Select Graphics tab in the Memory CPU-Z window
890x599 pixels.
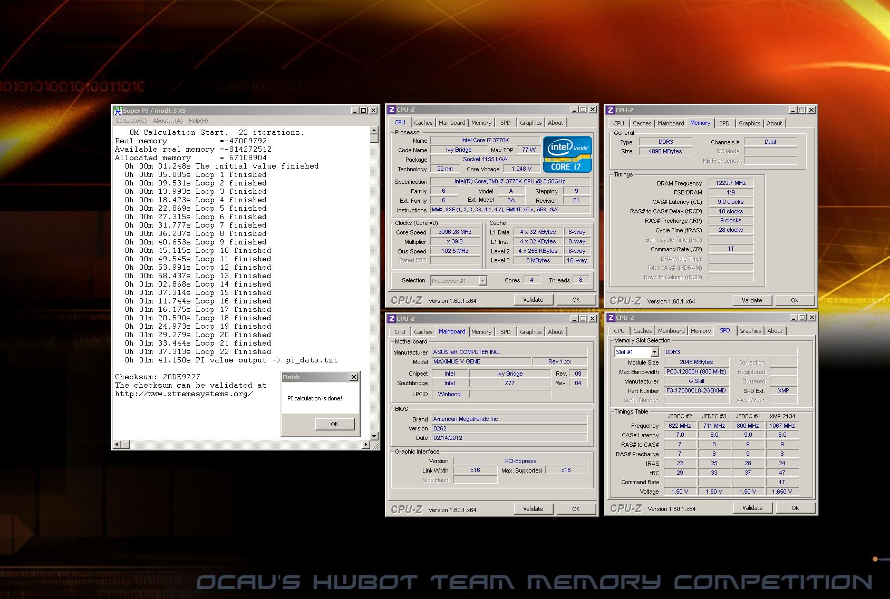click(749, 123)
